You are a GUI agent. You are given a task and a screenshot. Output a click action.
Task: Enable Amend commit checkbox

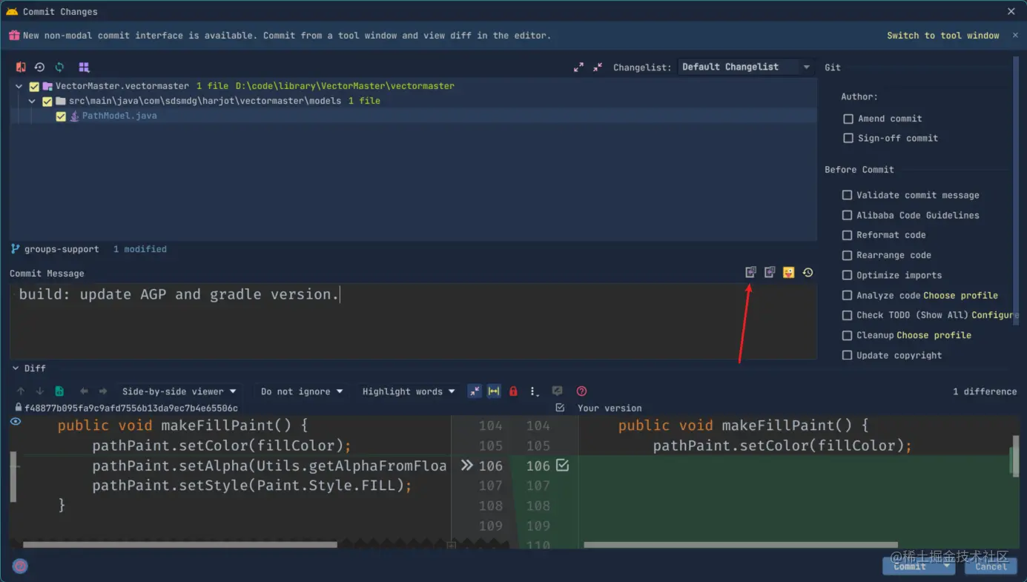[x=848, y=119]
